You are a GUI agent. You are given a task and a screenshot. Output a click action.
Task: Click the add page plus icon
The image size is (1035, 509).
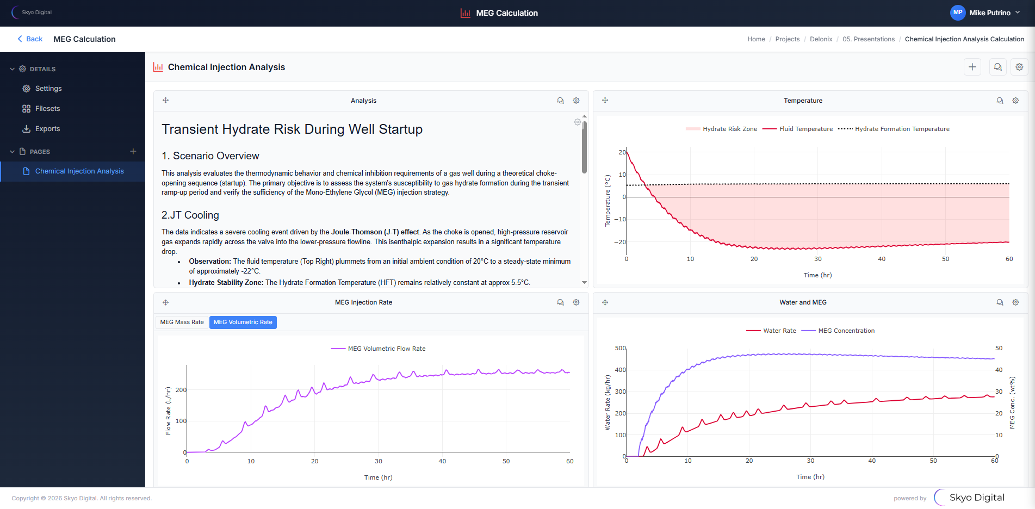coord(133,151)
